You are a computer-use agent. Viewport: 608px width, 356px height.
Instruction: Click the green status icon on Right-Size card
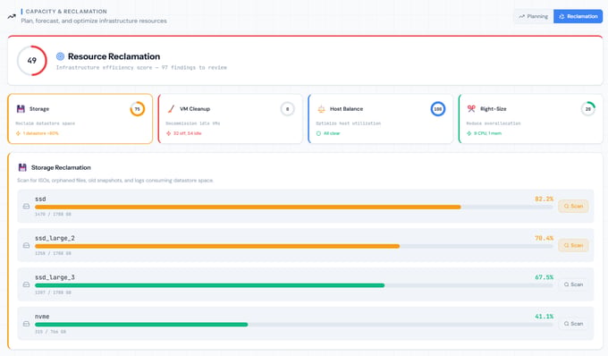coord(469,133)
